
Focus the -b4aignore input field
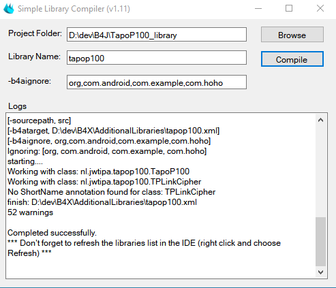(x=157, y=82)
